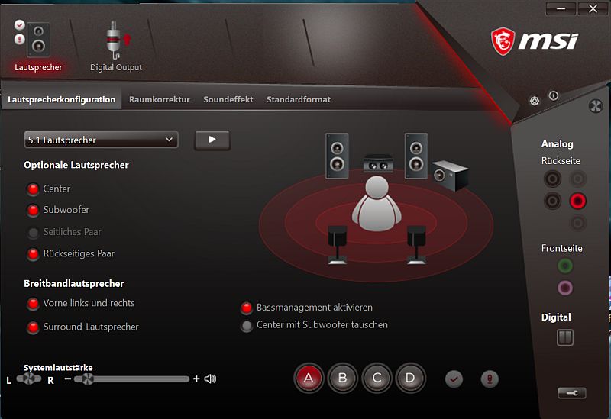The image size is (611, 419).
Task: Open the wrench connector settings icon
Action: (x=571, y=393)
